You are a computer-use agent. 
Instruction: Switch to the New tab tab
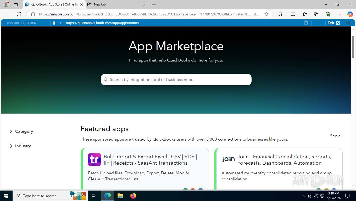coord(116,4)
